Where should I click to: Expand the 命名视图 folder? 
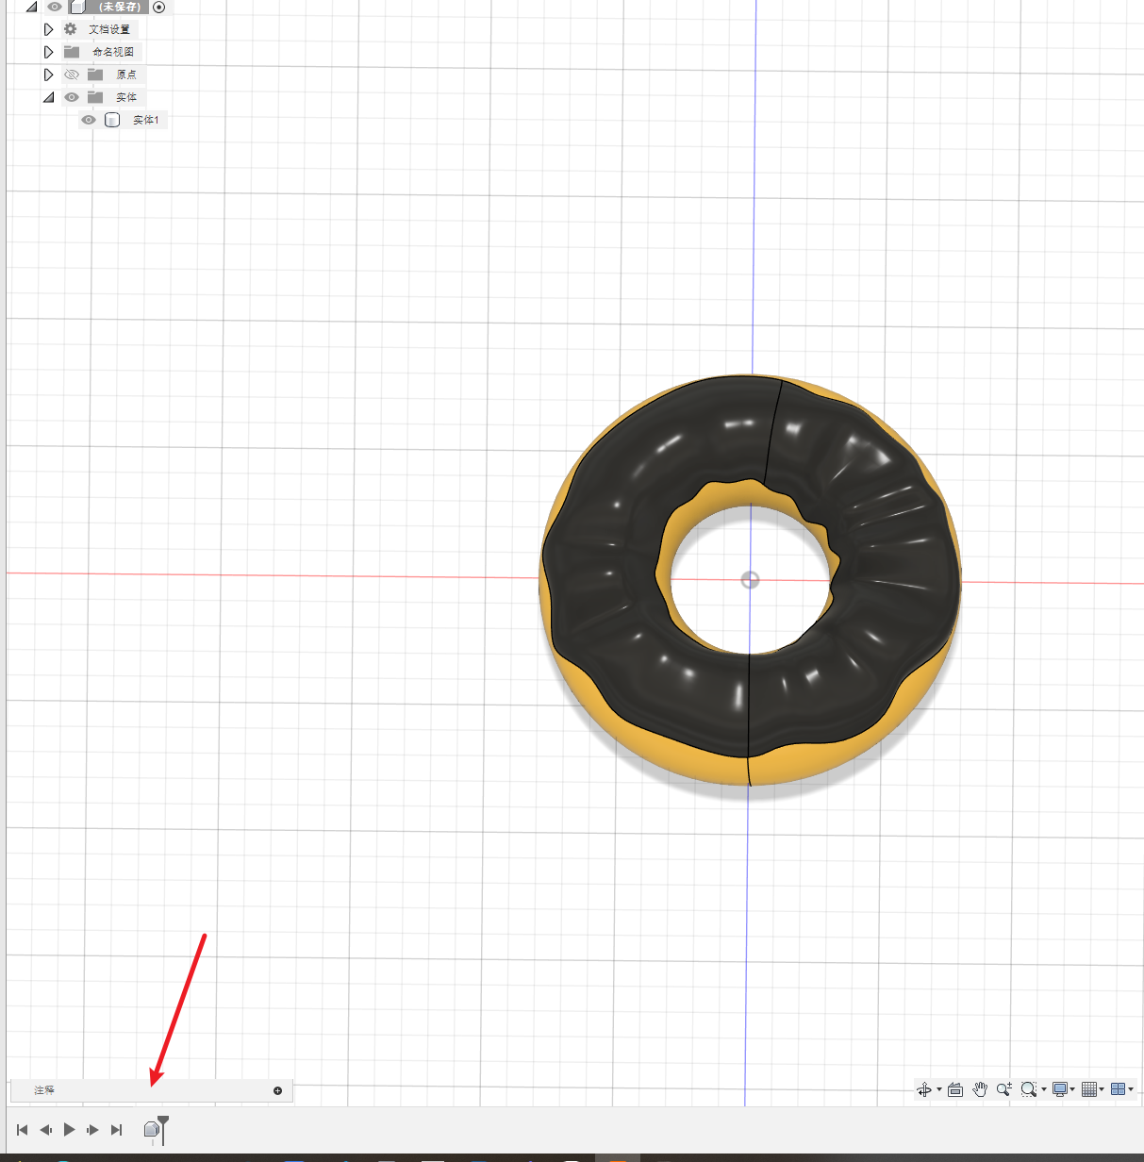pos(49,52)
